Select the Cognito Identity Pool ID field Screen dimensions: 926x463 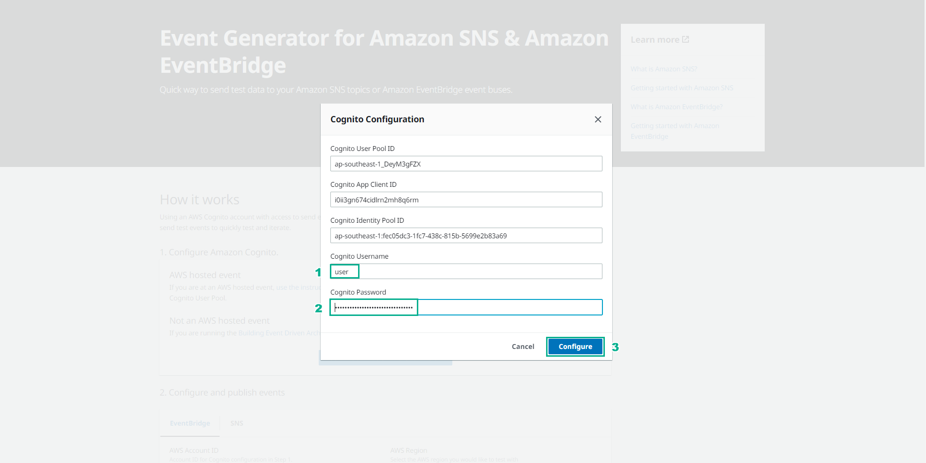coord(466,235)
